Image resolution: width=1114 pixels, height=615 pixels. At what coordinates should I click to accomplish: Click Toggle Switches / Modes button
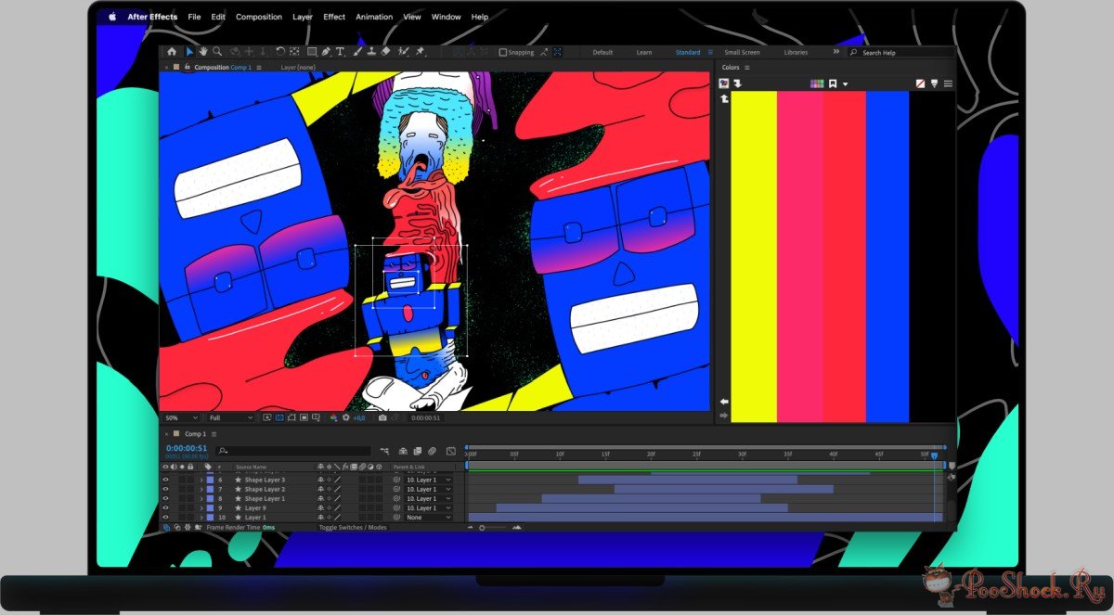(353, 527)
